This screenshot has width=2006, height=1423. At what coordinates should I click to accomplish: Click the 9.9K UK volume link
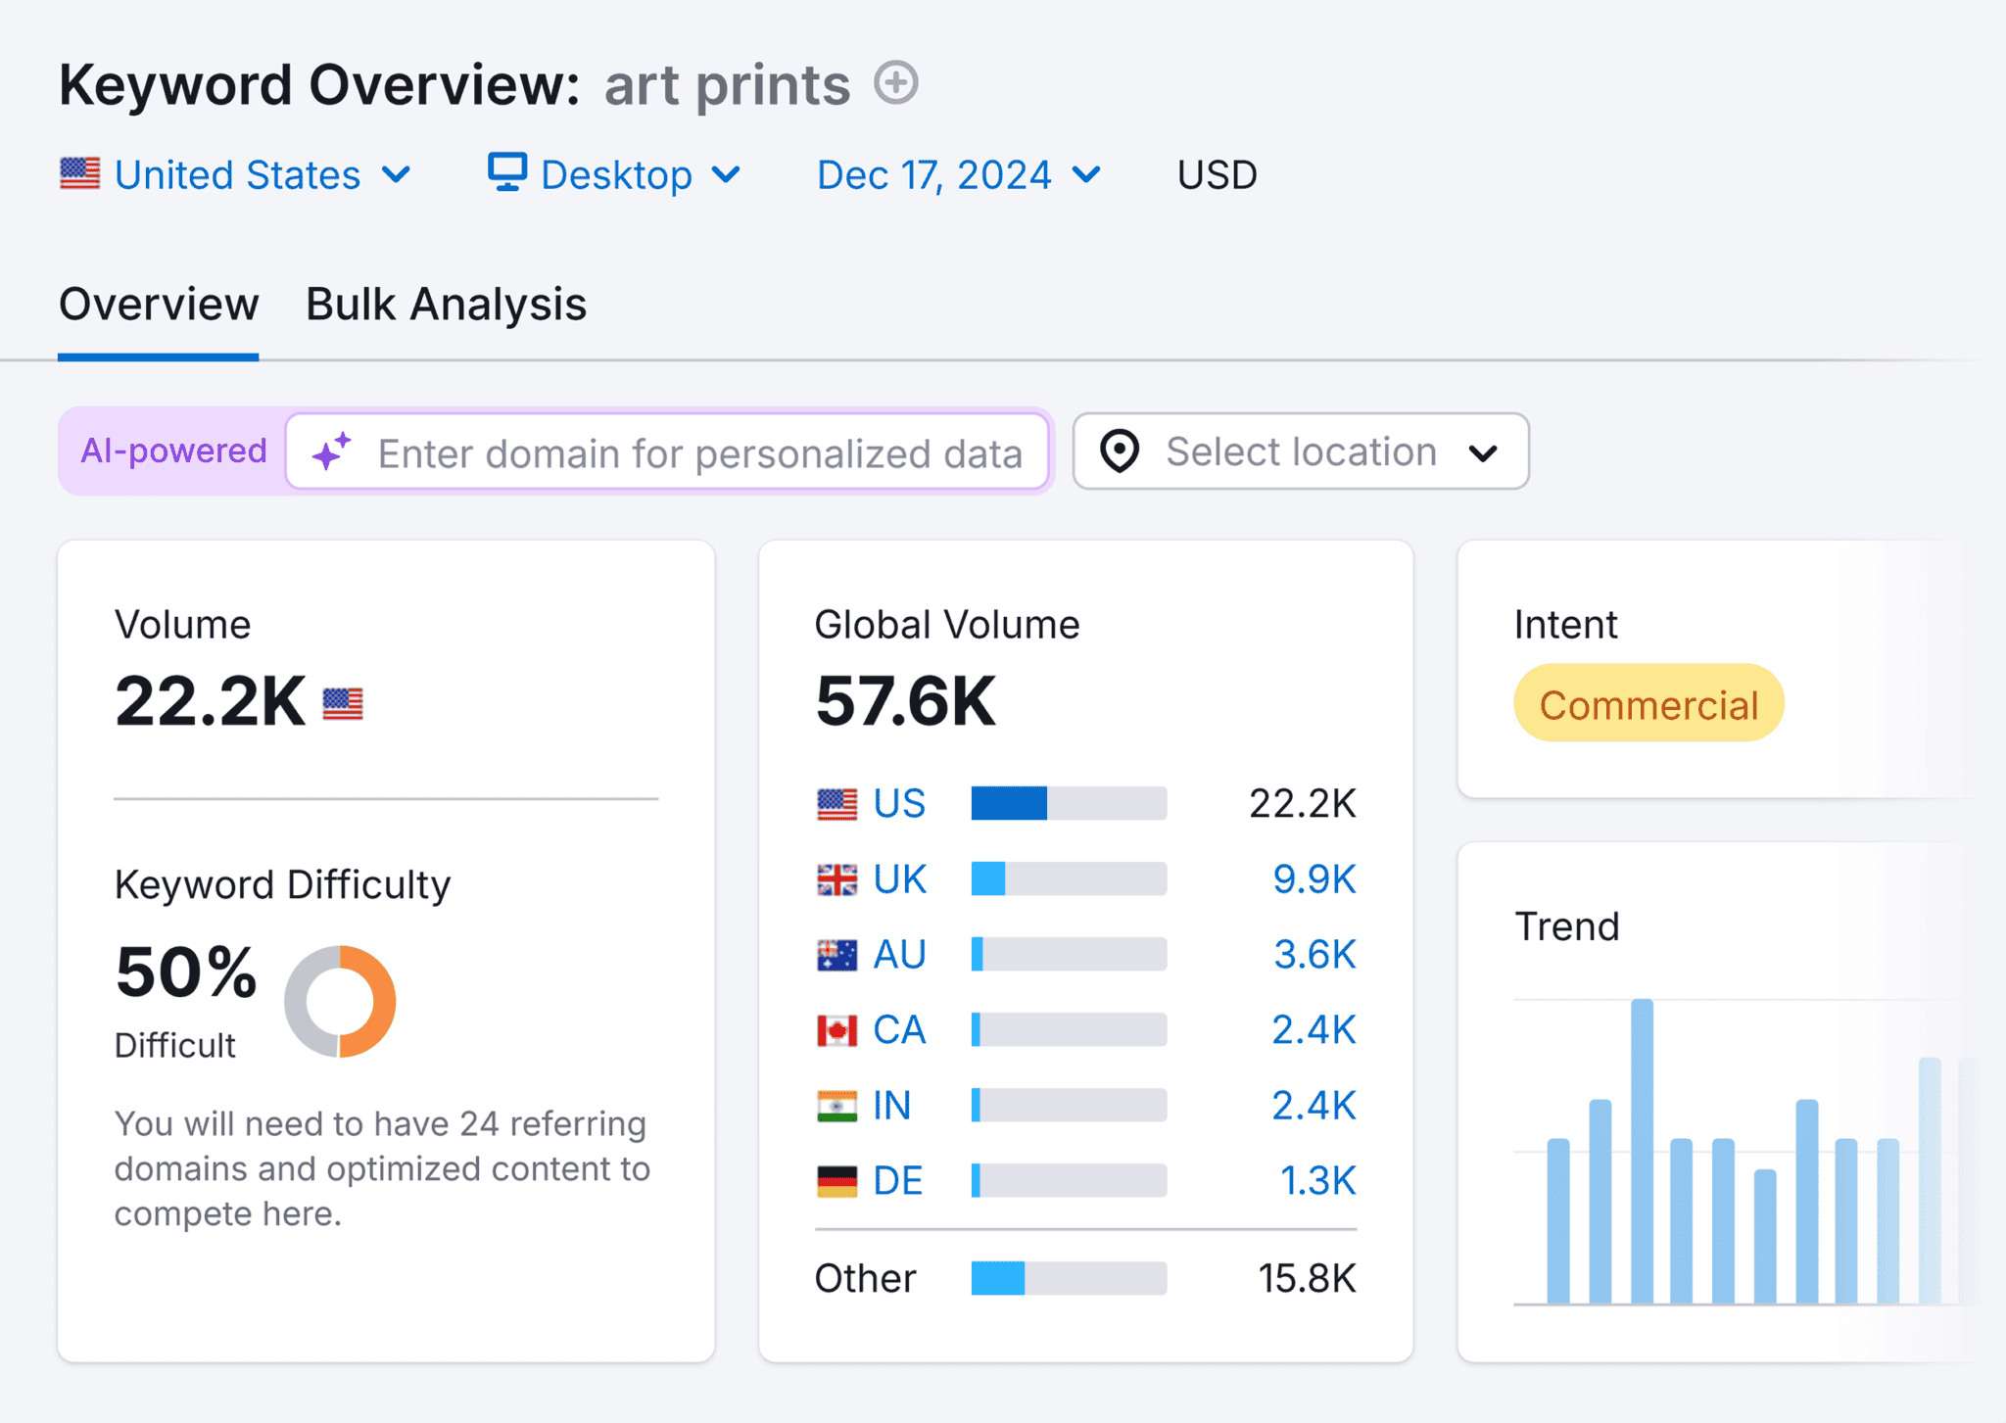click(x=1314, y=878)
